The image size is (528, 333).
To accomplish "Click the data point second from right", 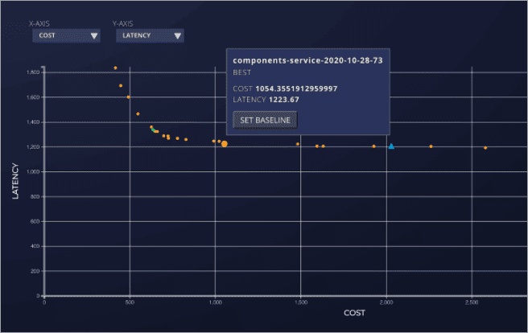I will (431, 146).
